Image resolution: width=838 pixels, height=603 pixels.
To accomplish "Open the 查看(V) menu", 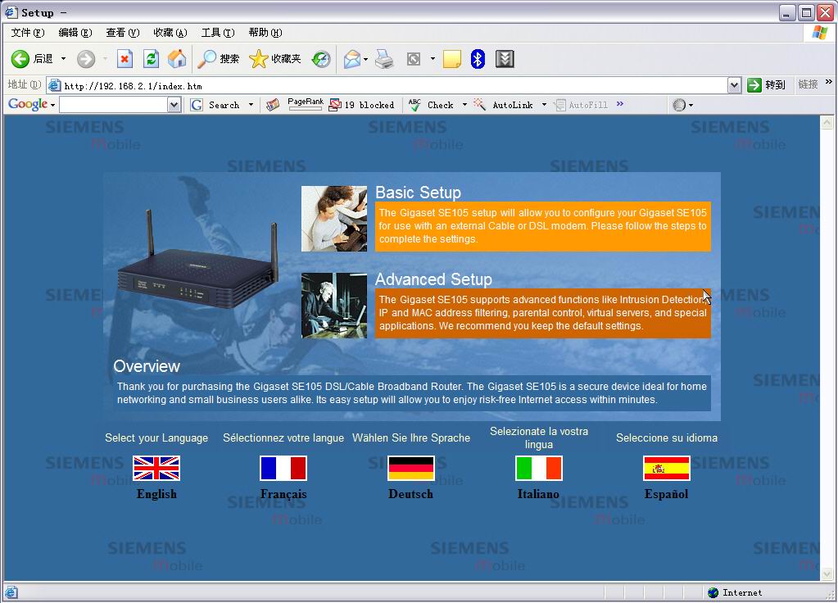I will pos(122,33).
